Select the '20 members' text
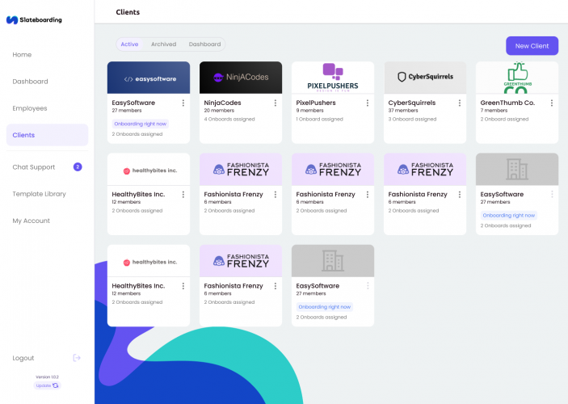This screenshot has width=568, height=404. coord(219,111)
